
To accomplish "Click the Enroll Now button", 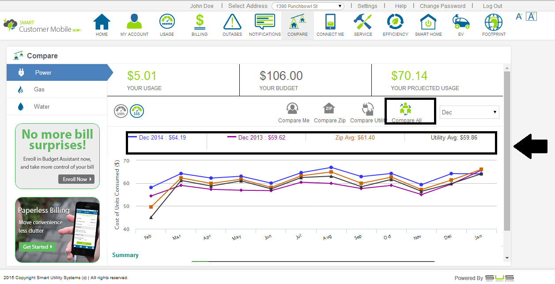I will coord(76,179).
